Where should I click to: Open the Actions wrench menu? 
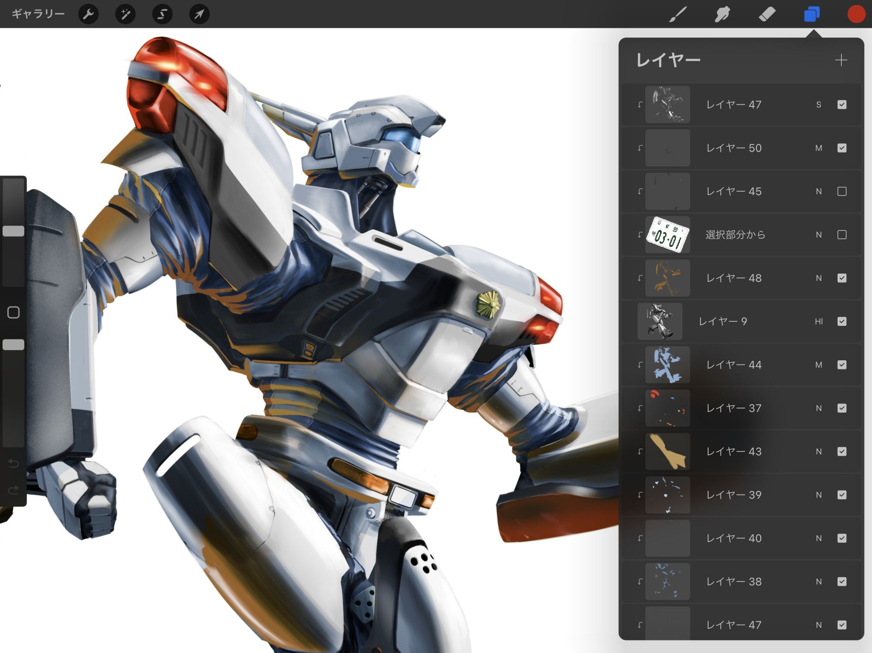89,14
